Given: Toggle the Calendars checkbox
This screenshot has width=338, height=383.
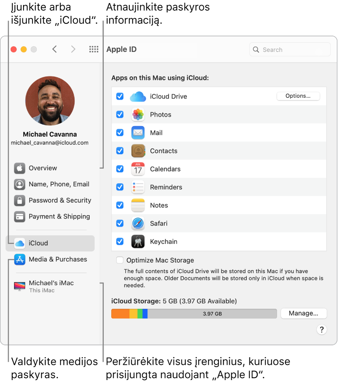Looking at the screenshot, I should [120, 169].
